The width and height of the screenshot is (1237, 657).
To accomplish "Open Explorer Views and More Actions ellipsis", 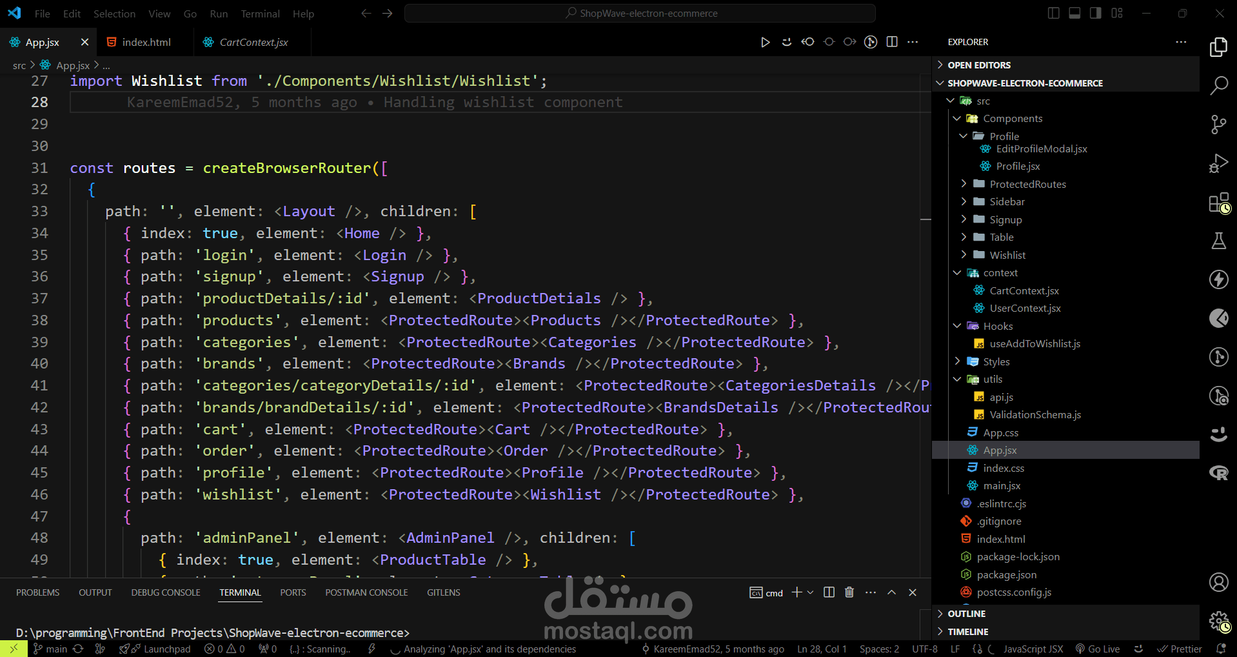I will [1181, 42].
